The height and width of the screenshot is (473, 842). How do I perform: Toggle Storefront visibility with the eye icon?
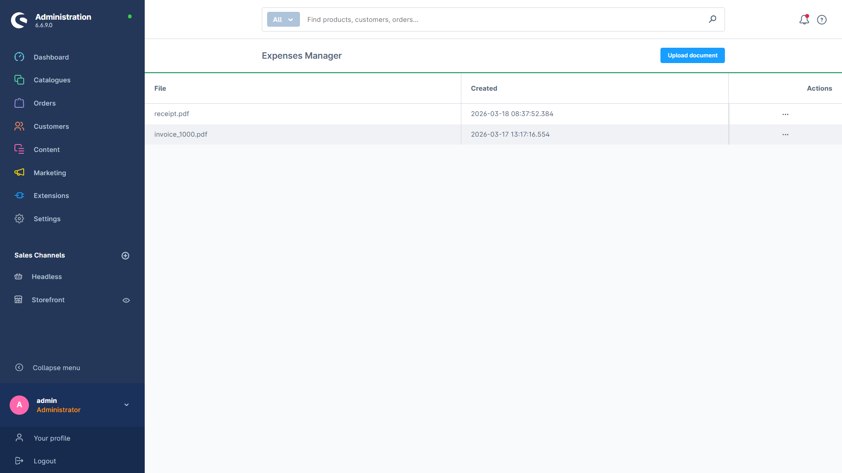[126, 300]
